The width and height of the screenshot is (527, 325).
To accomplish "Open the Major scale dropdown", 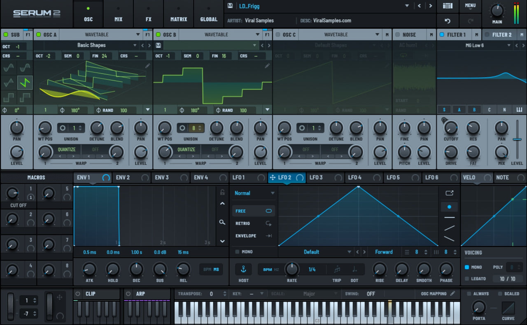I will pos(336,294).
